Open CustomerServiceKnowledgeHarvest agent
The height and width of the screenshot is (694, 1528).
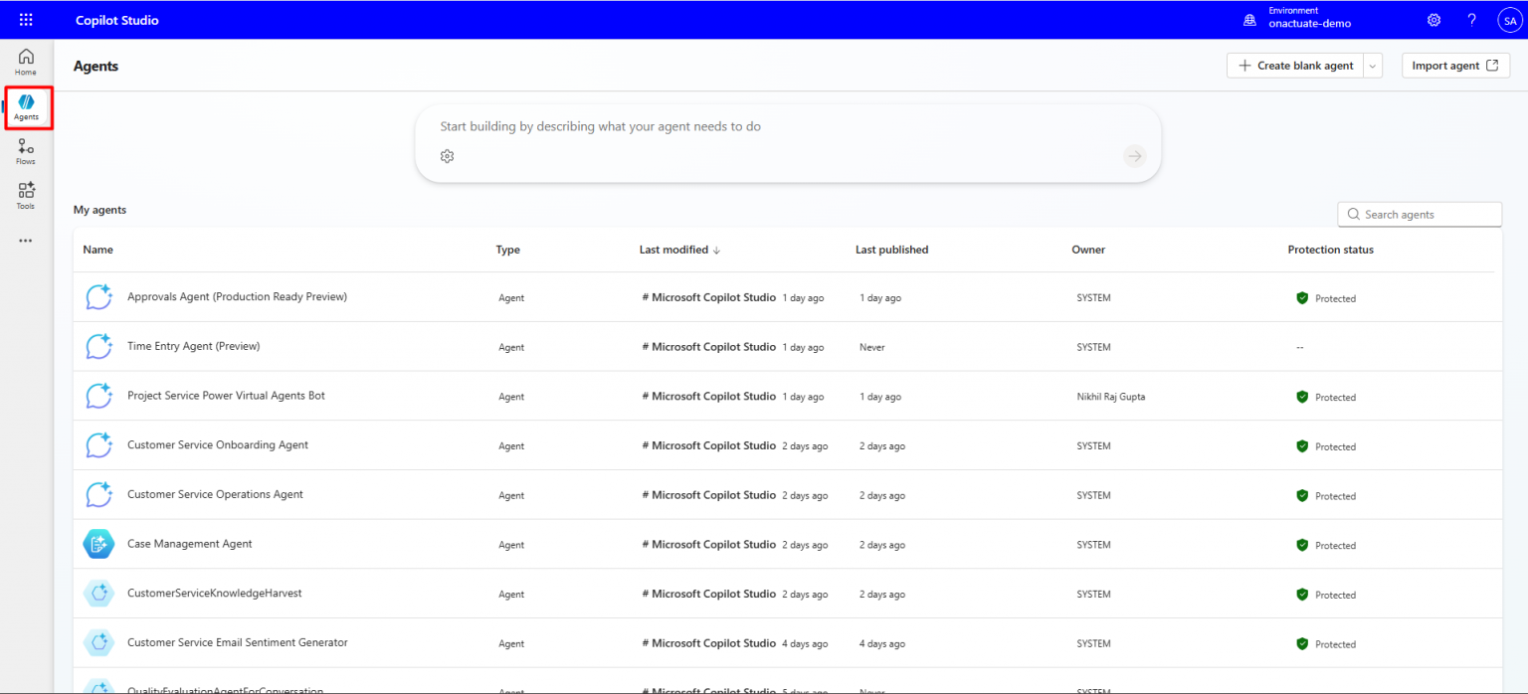(215, 593)
